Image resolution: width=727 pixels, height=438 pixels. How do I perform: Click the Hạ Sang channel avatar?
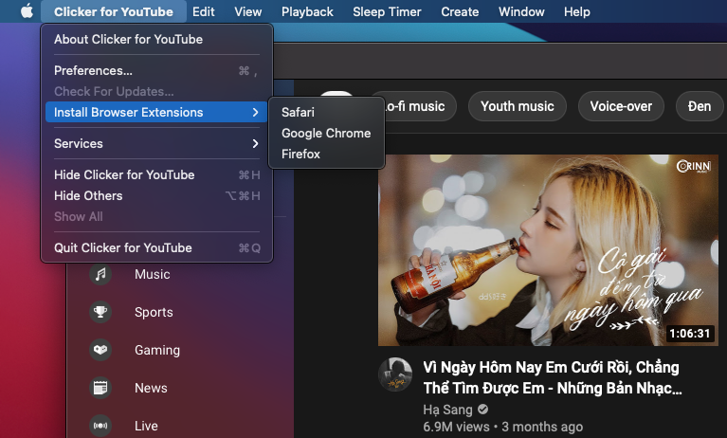click(x=395, y=375)
